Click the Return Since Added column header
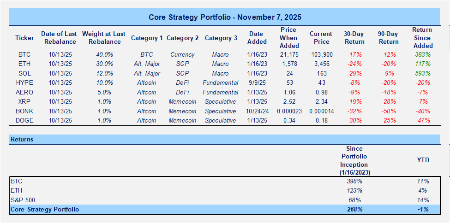 (x=422, y=38)
